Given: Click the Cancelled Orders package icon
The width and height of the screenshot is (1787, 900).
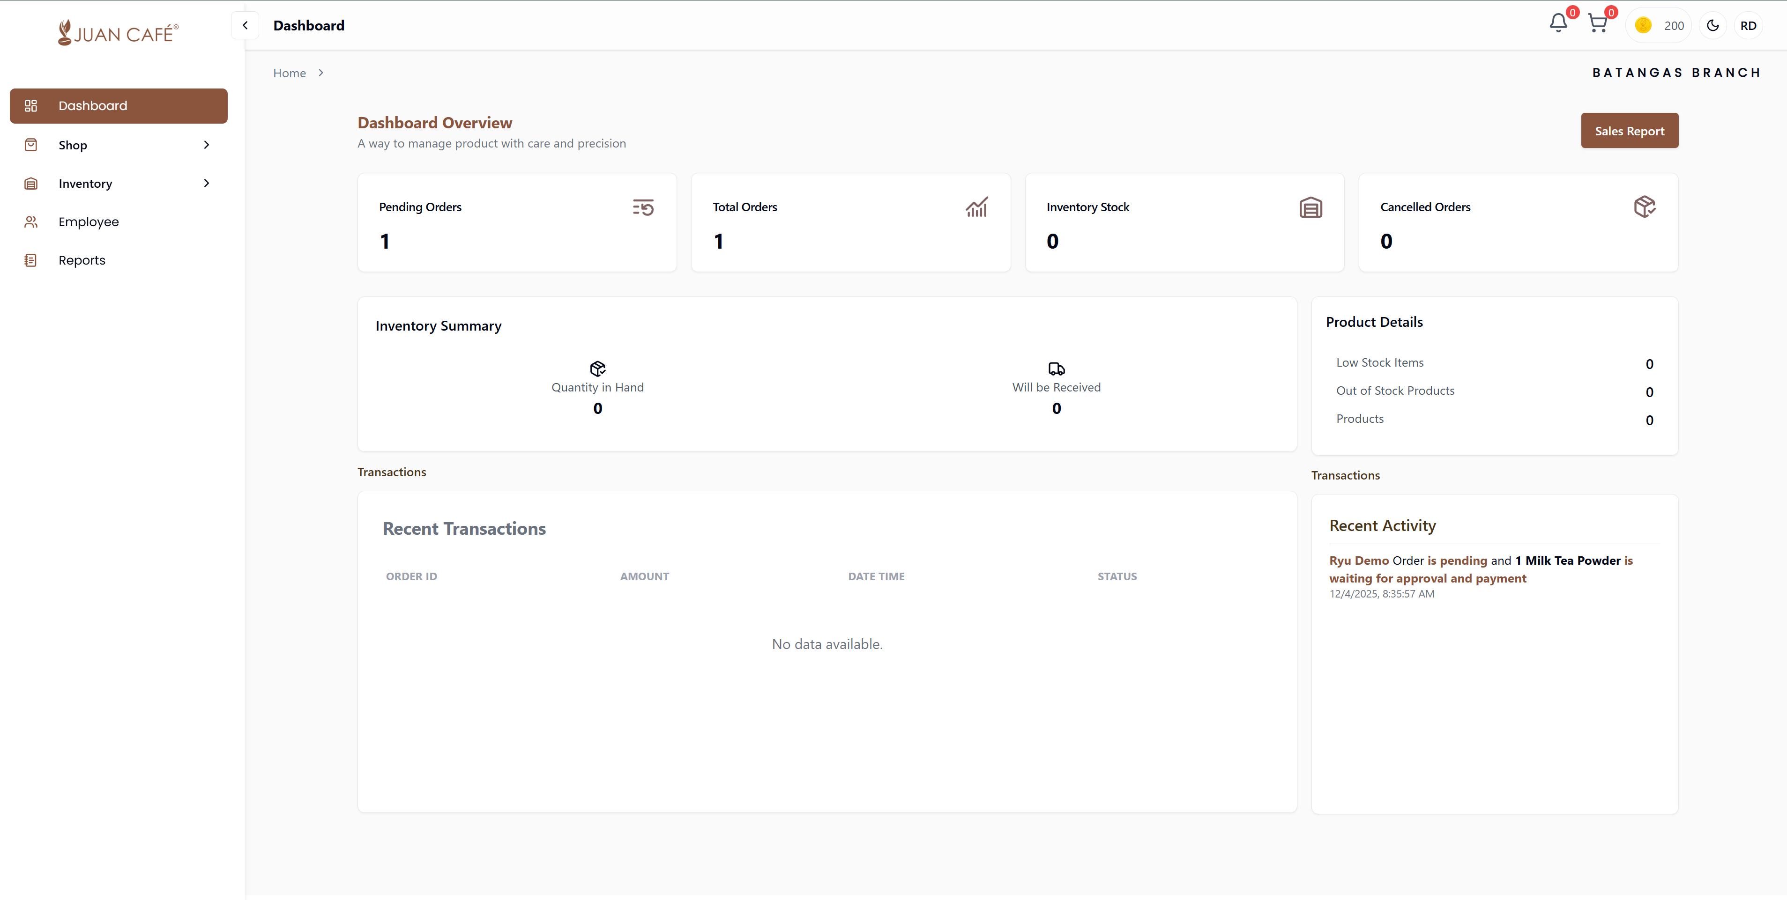Looking at the screenshot, I should coord(1644,207).
